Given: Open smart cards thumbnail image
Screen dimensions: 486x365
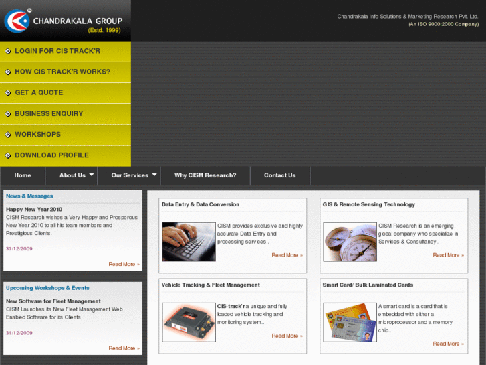Looking at the screenshot, I should [350, 322].
